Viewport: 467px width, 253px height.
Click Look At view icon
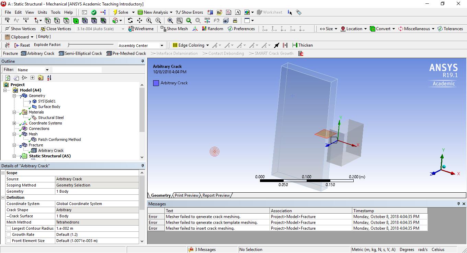pos(216,20)
